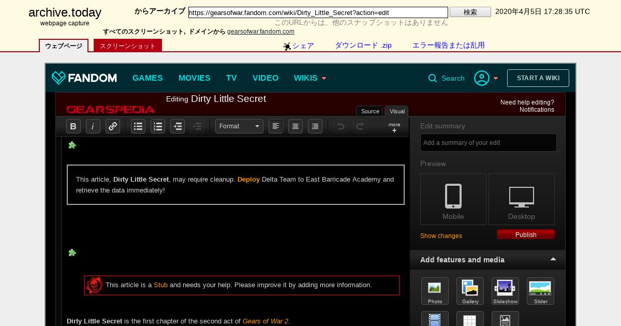The height and width of the screenshot is (326, 621).
Task: Open Need help editing? link
Action: click(x=527, y=102)
